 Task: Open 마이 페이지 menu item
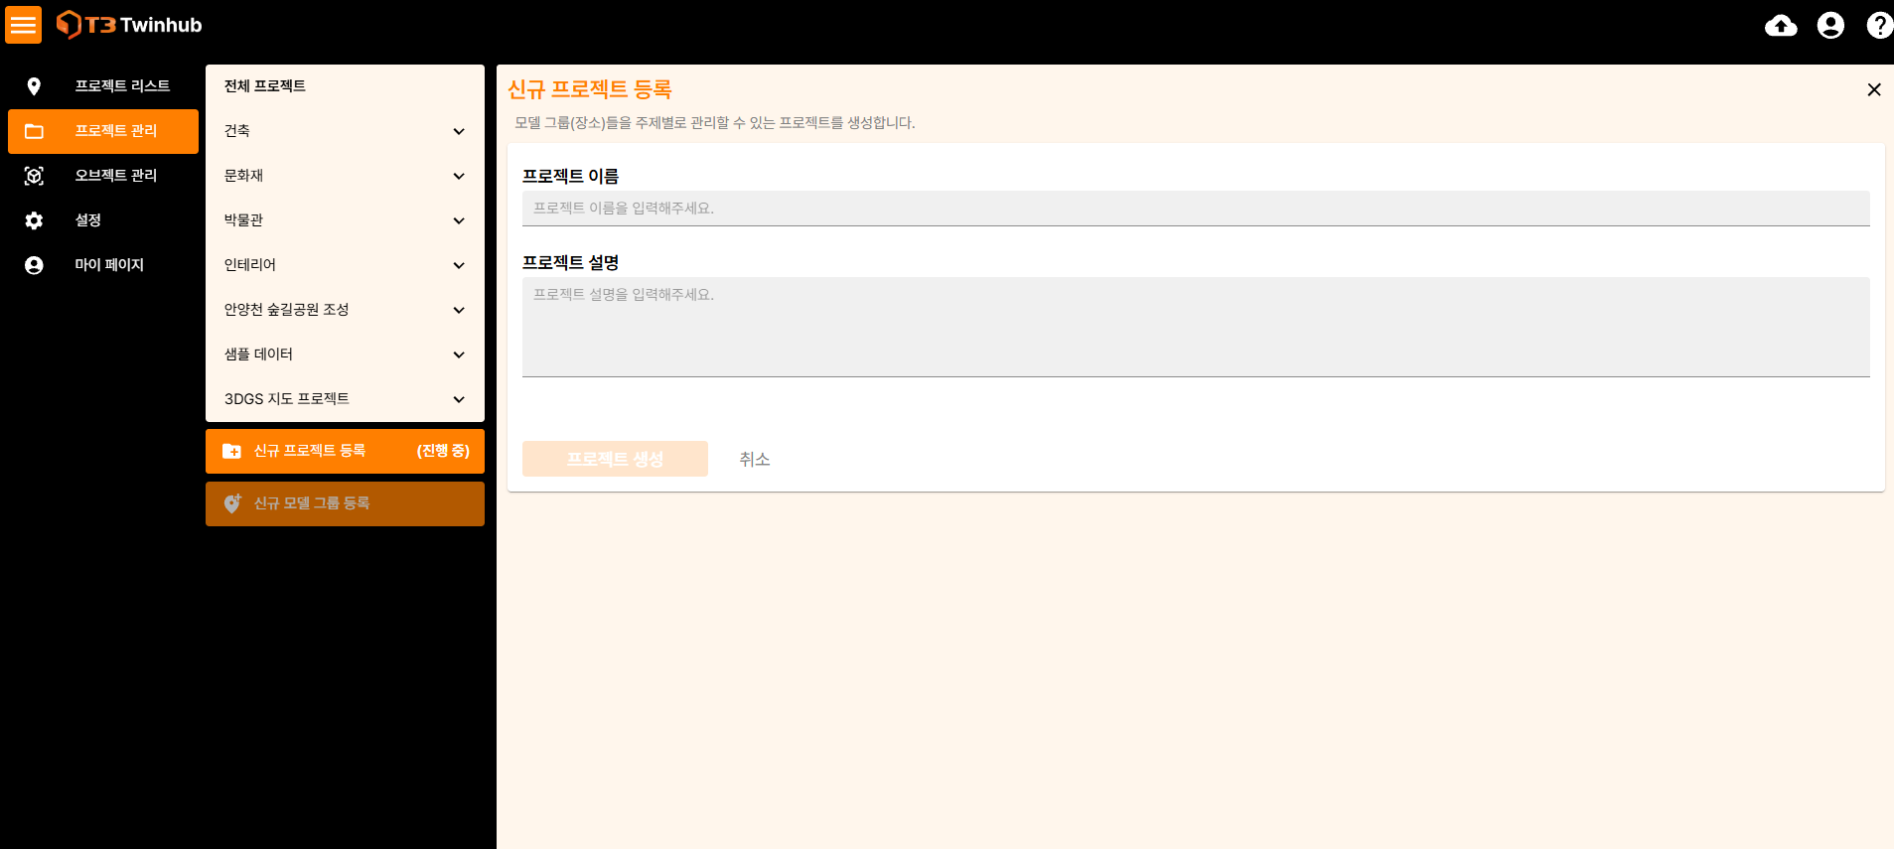pos(103,265)
